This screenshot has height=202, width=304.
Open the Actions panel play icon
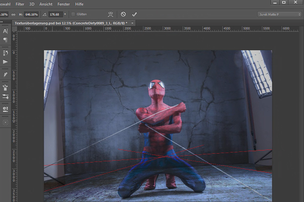[5, 62]
